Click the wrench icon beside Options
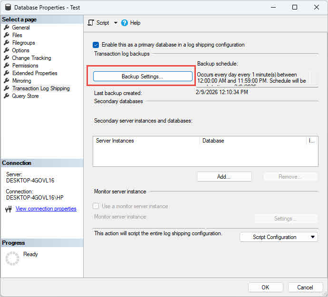The height and width of the screenshot is (297, 328). 7,50
